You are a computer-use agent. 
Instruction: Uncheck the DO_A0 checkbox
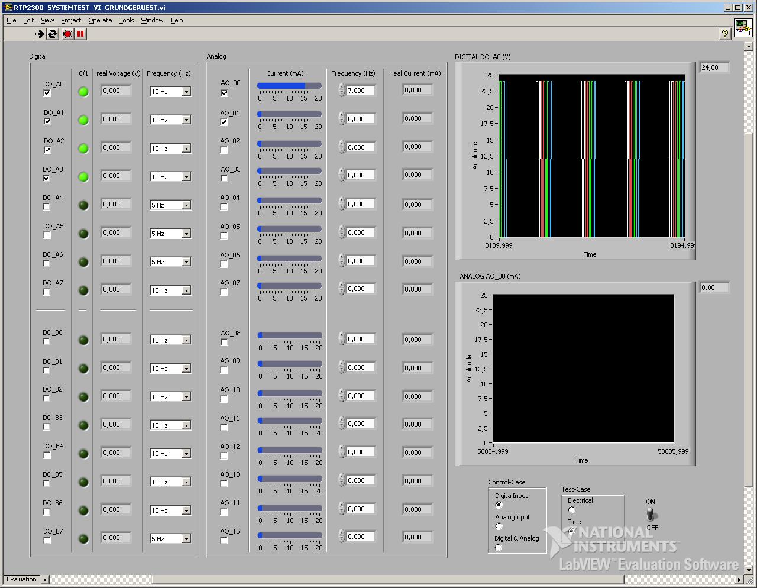click(x=47, y=93)
